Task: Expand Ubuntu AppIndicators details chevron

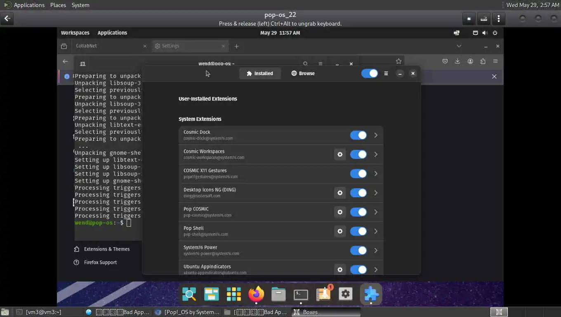Action: click(x=376, y=270)
